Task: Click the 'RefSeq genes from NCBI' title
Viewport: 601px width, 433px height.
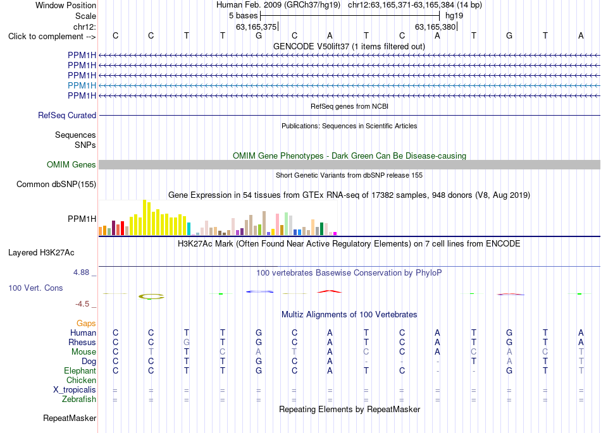Action: click(x=349, y=106)
